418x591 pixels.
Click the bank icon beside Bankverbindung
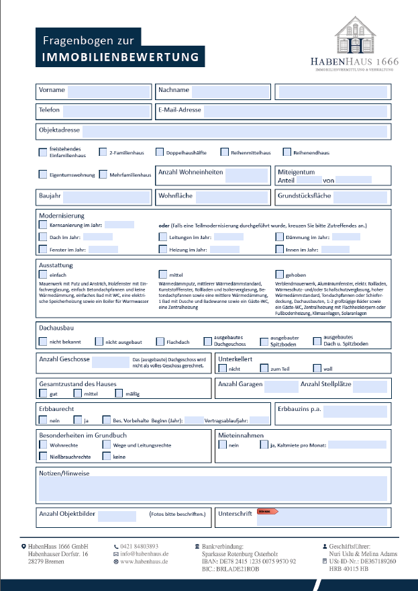tap(197, 546)
